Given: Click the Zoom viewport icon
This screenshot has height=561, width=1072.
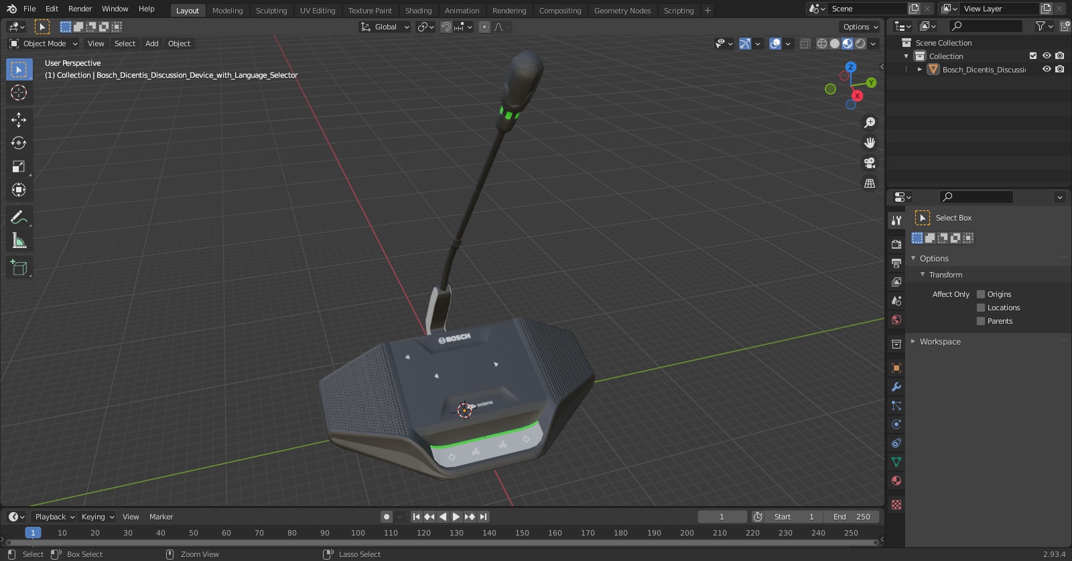Looking at the screenshot, I should pos(870,123).
